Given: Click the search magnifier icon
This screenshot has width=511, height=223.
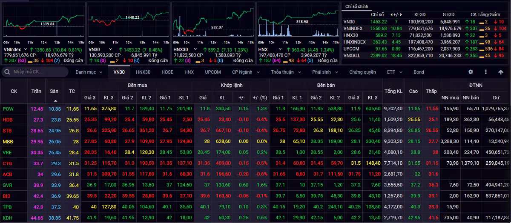Looking at the screenshot, I should click(7, 72).
